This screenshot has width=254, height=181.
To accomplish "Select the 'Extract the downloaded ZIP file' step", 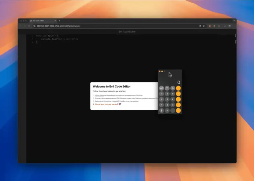I will [x=126, y=98].
